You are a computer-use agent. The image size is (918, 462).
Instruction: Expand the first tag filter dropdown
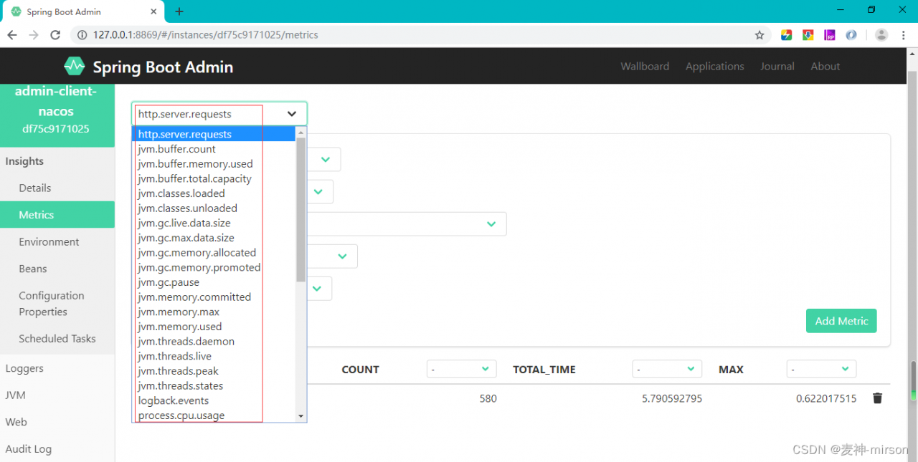(325, 159)
